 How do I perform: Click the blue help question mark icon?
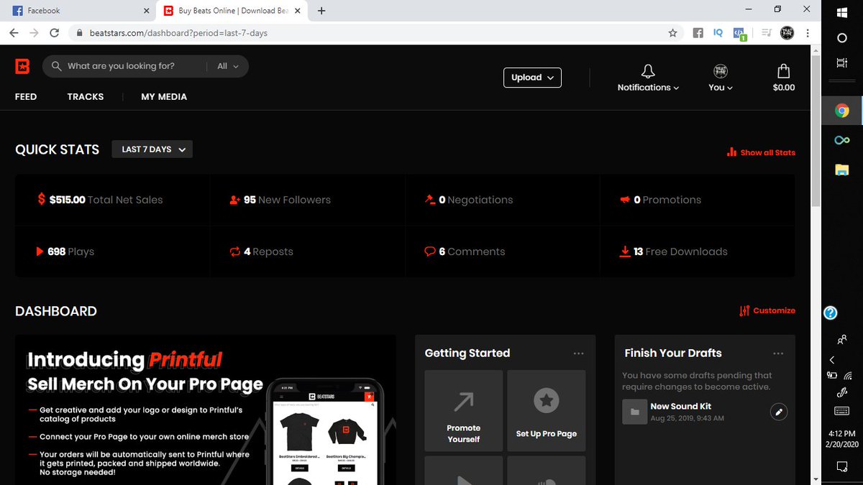pos(831,313)
